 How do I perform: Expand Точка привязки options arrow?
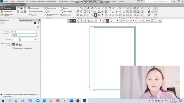tap(10, 32)
